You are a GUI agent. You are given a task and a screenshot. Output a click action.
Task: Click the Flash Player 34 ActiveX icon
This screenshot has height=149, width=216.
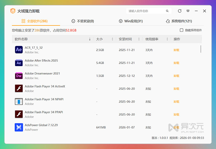[19, 89]
